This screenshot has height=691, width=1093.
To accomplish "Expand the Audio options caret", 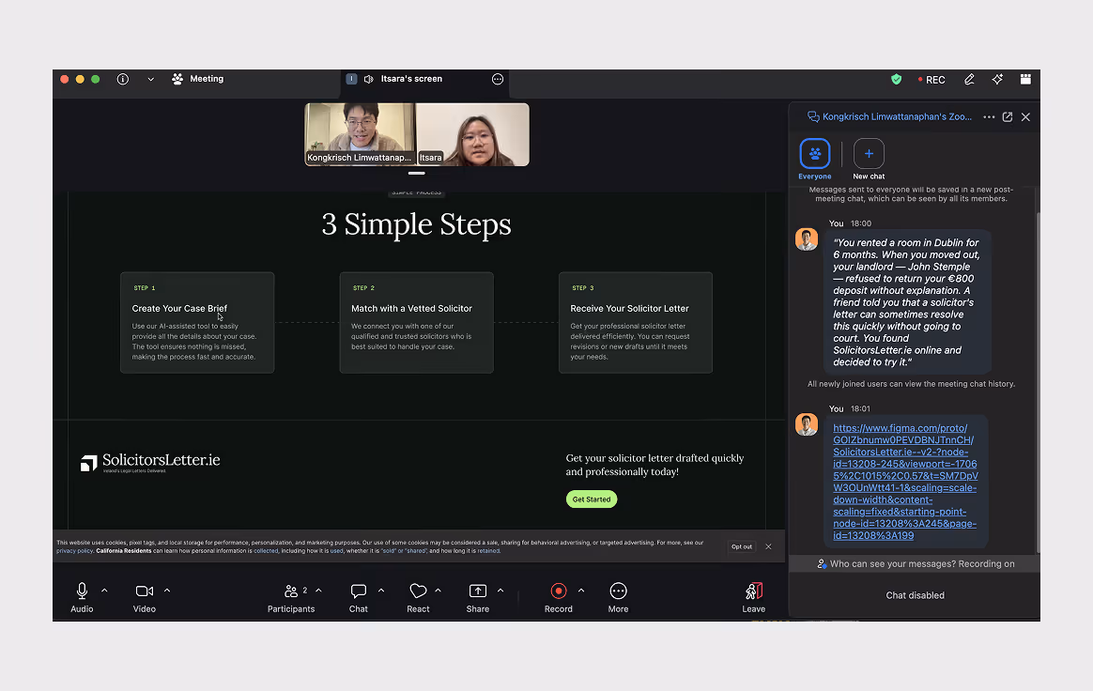I will click(104, 591).
